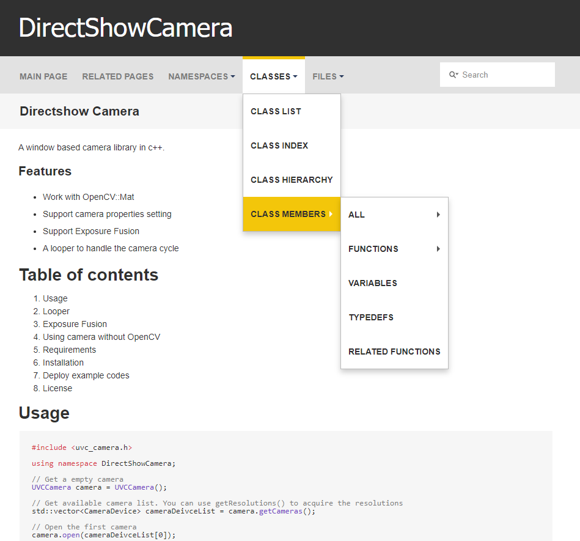The width and height of the screenshot is (580, 541).
Task: Jump to Exposure Fusion contents link
Action: point(75,324)
